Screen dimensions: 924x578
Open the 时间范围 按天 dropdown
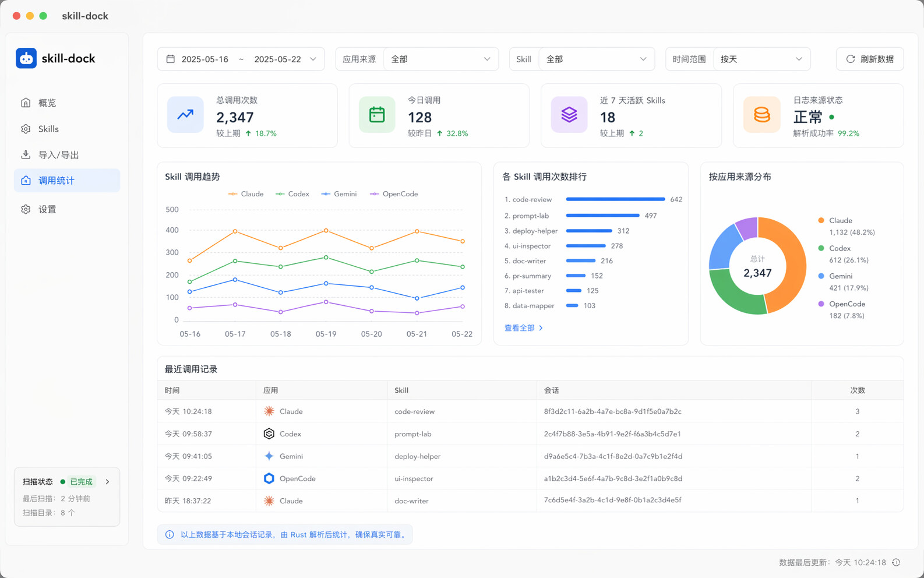click(761, 59)
